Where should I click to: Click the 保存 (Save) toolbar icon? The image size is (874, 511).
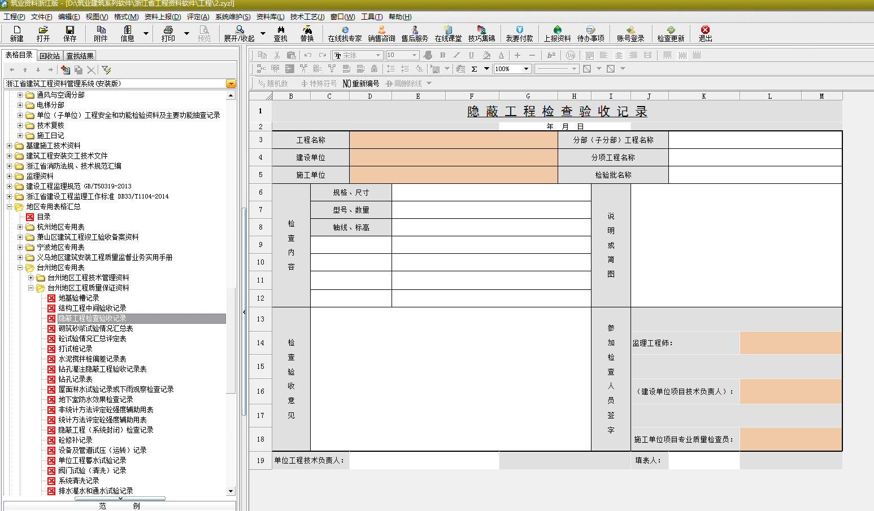(70, 33)
